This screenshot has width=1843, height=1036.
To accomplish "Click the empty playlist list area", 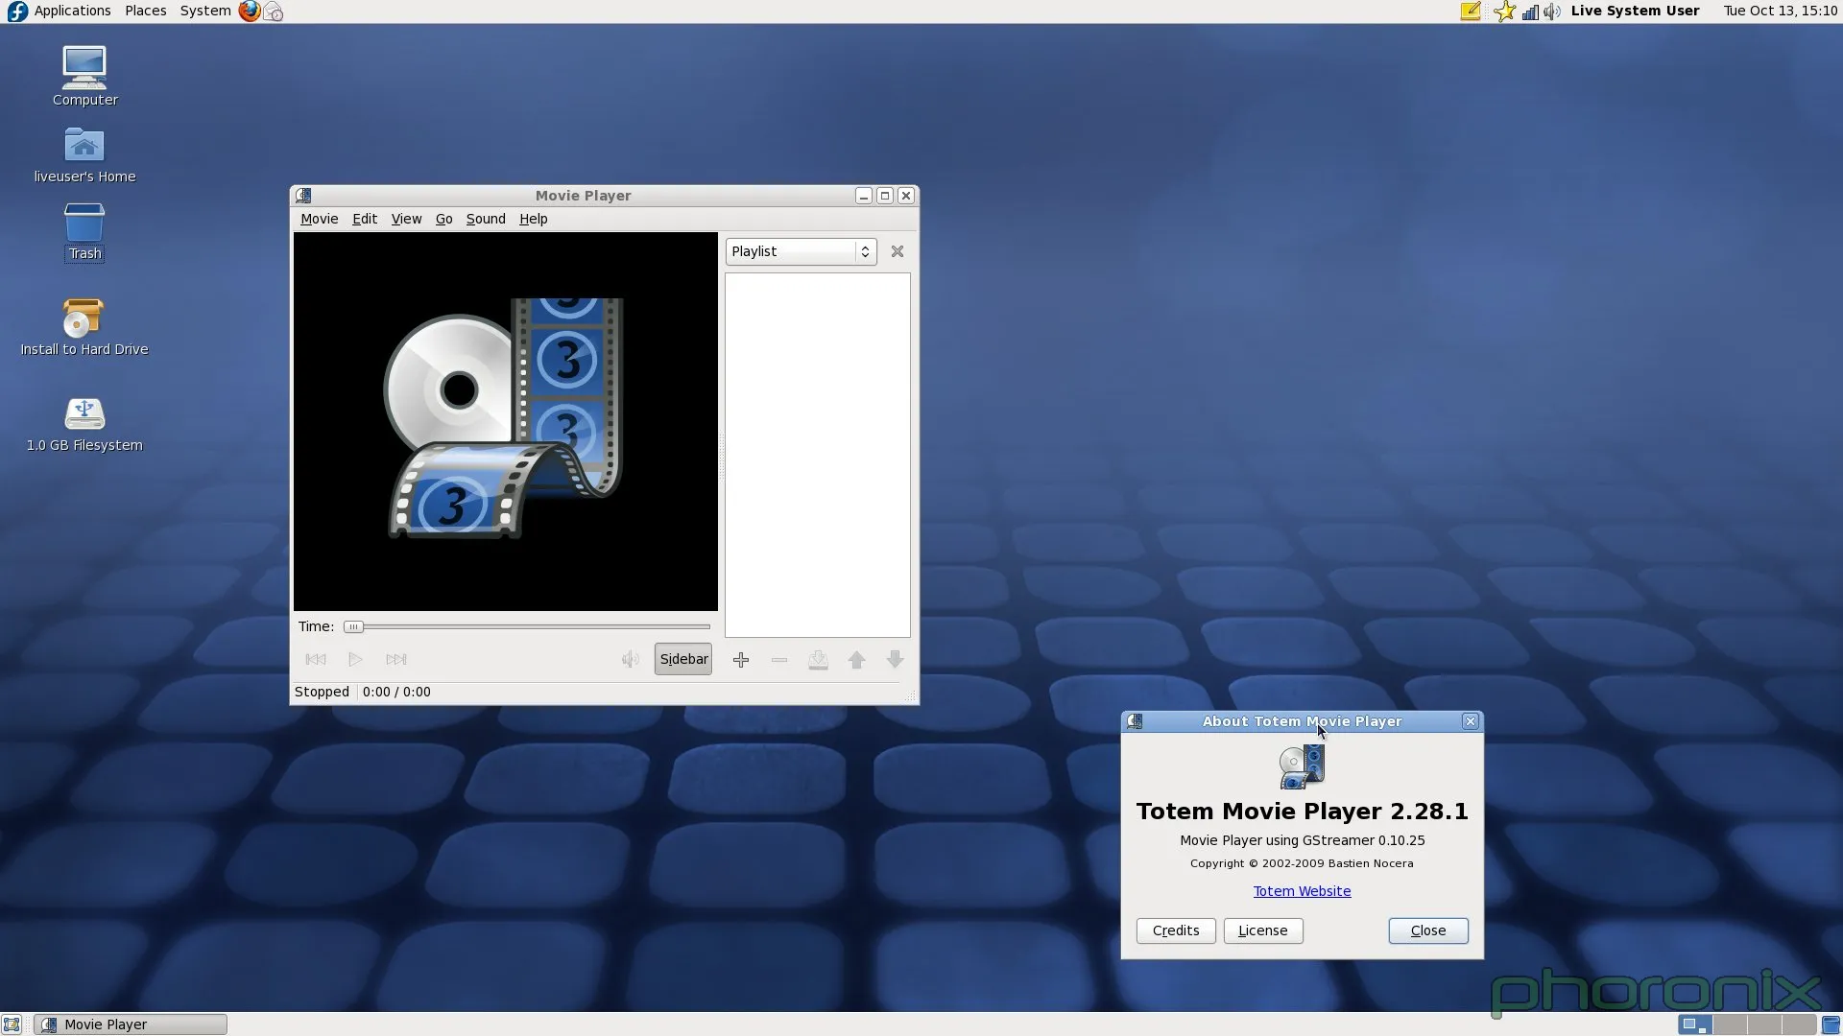I will (818, 455).
